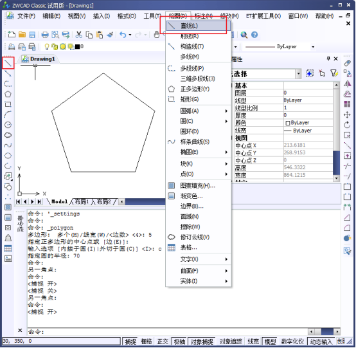Open the selection dropdown in properties panel
Viewport: 356px width, 348px height.
(298, 73)
